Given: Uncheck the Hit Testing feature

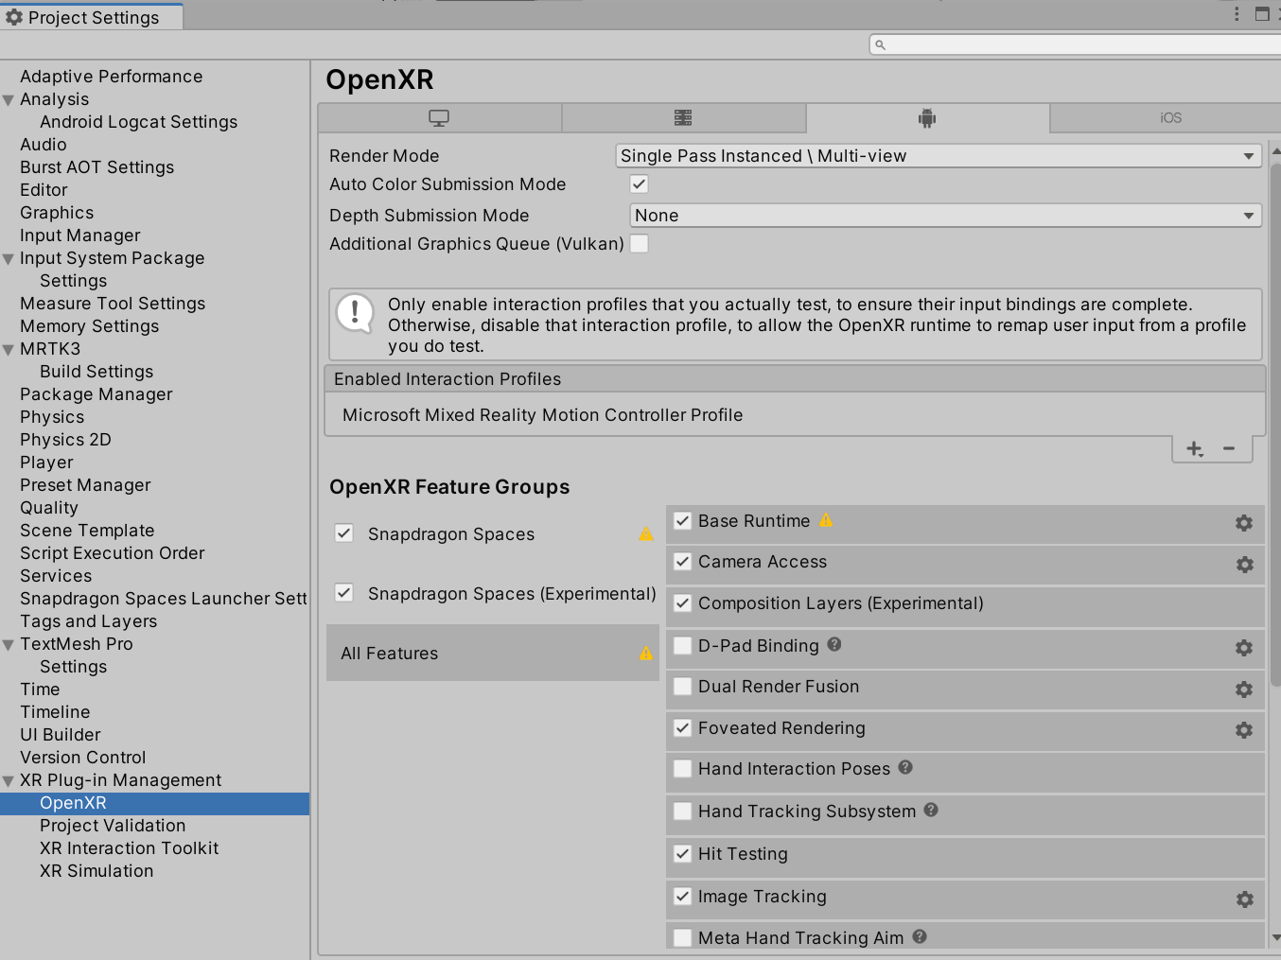Looking at the screenshot, I should click(x=682, y=854).
